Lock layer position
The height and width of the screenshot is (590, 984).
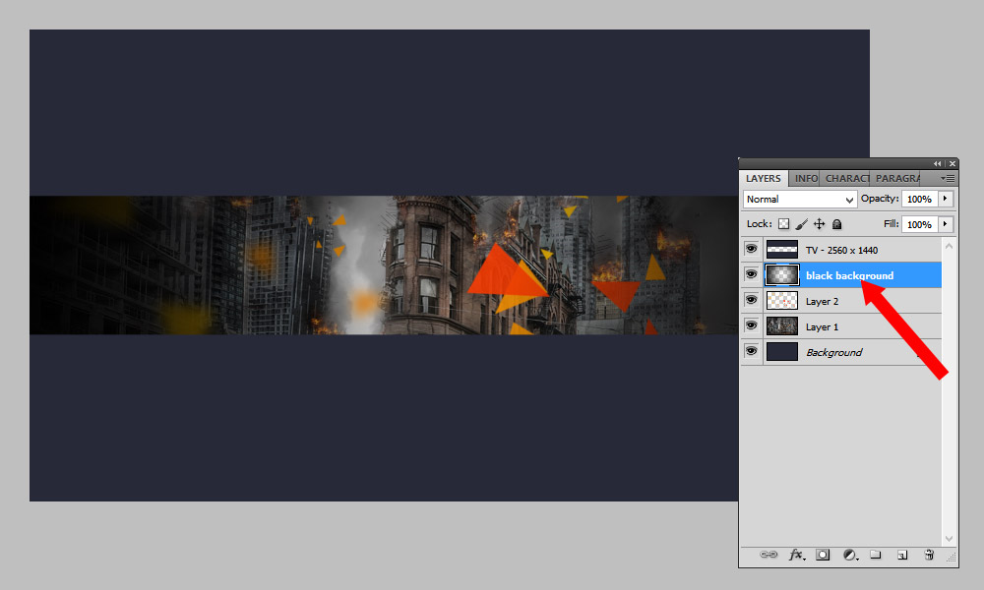[819, 224]
